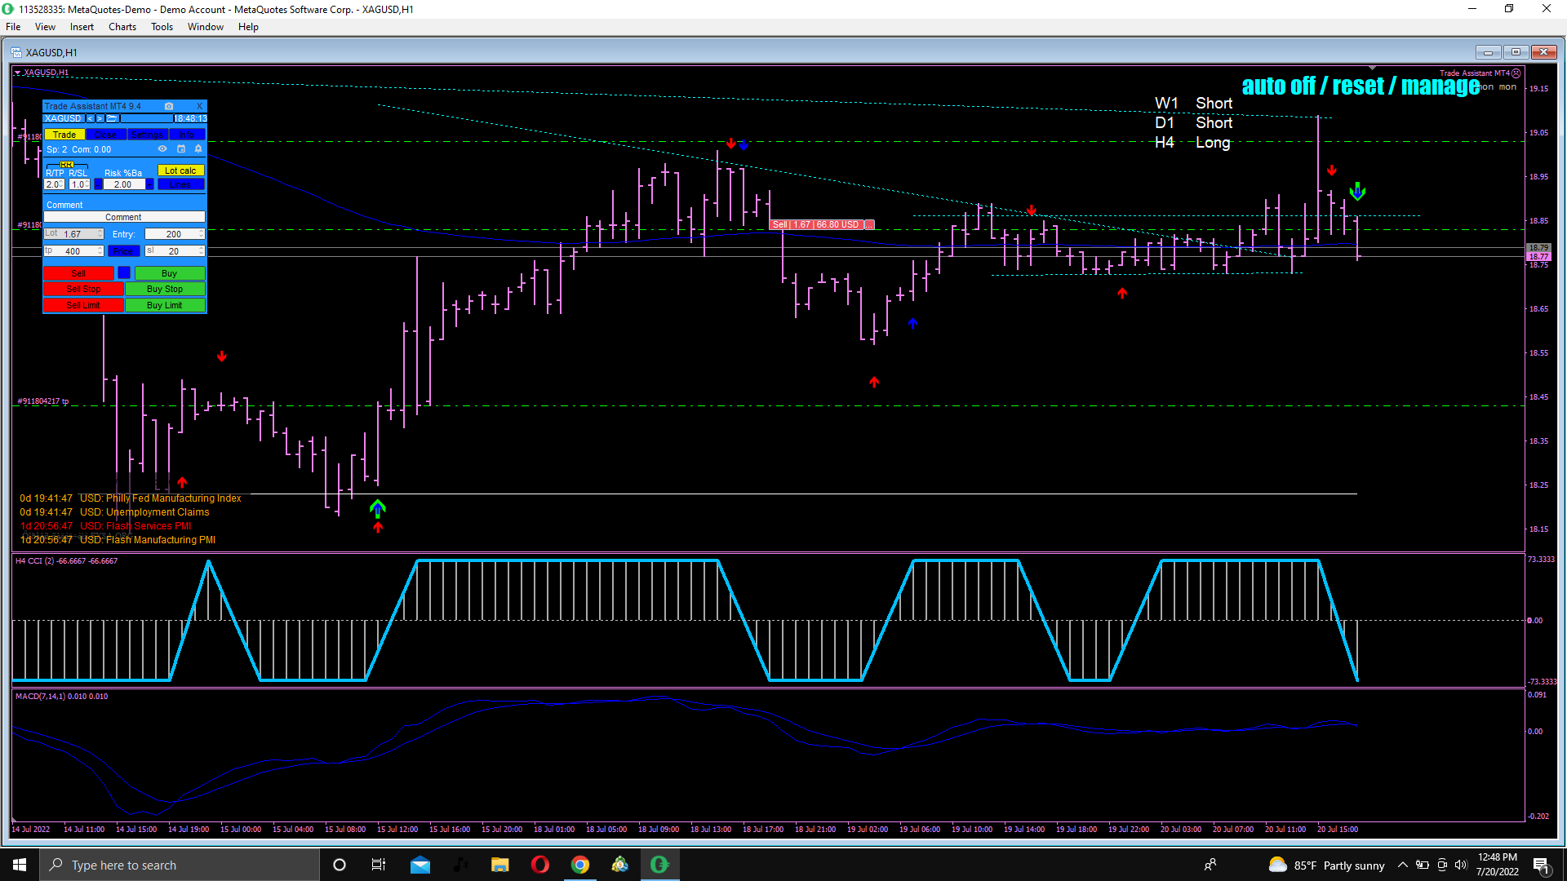This screenshot has width=1567, height=881.
Task: Click the screenshot camera icon in Trade Assistant
Action: (169, 106)
